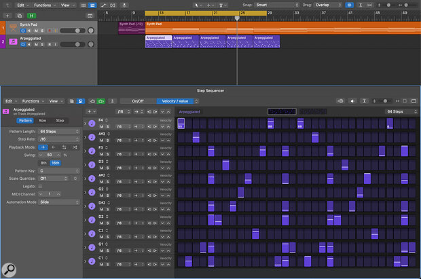Switch to the Row tab in inspector
The image size is (421, 279).
(42, 121)
